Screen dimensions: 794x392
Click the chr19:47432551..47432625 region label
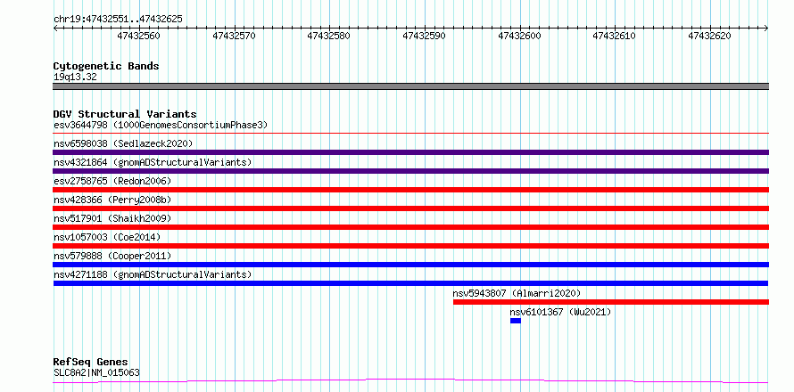point(118,20)
